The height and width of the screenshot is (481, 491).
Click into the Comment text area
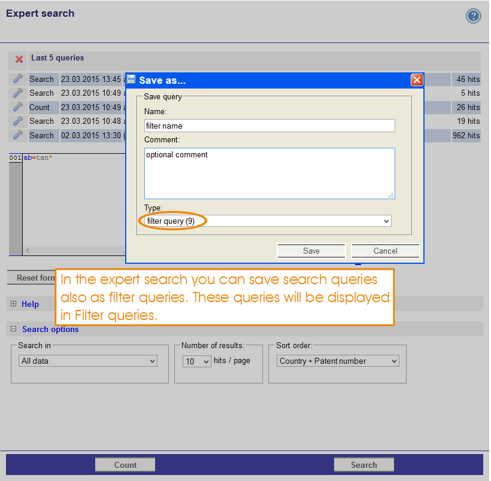pos(269,173)
